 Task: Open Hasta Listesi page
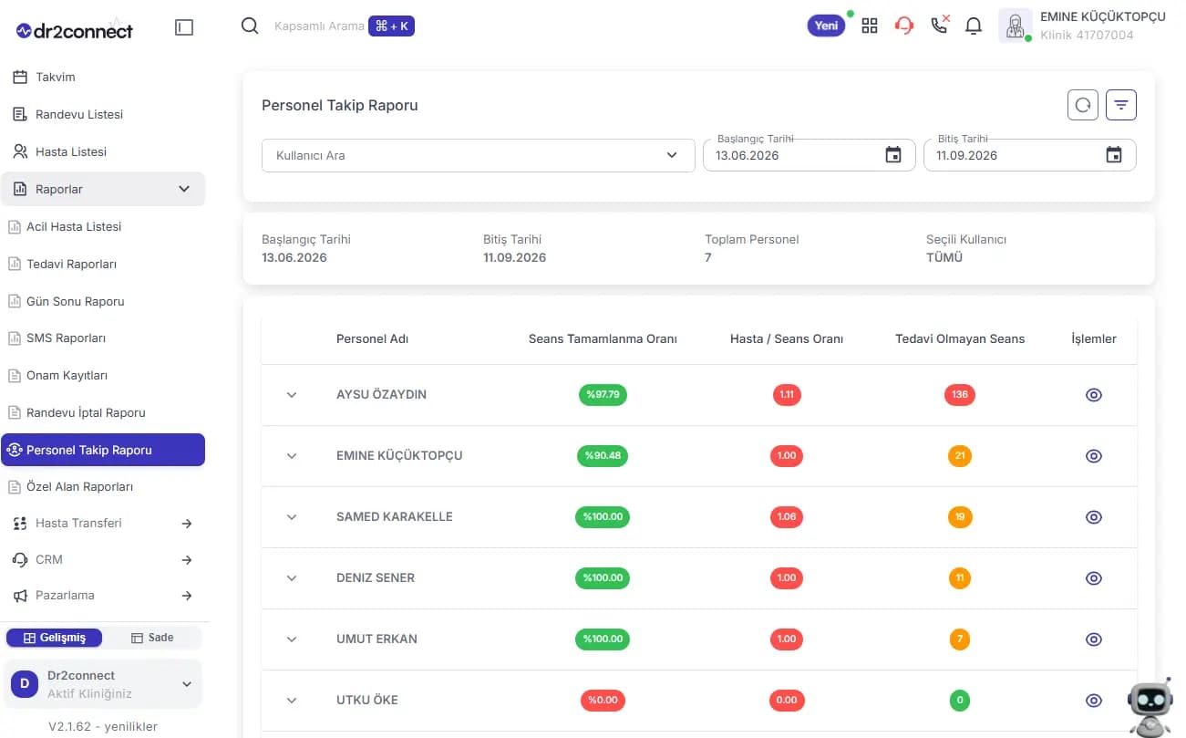click(103, 152)
